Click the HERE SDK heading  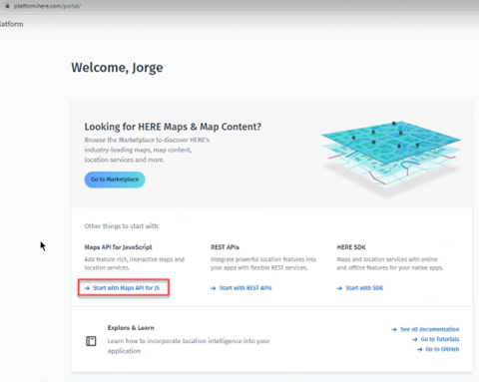pyautogui.click(x=351, y=247)
